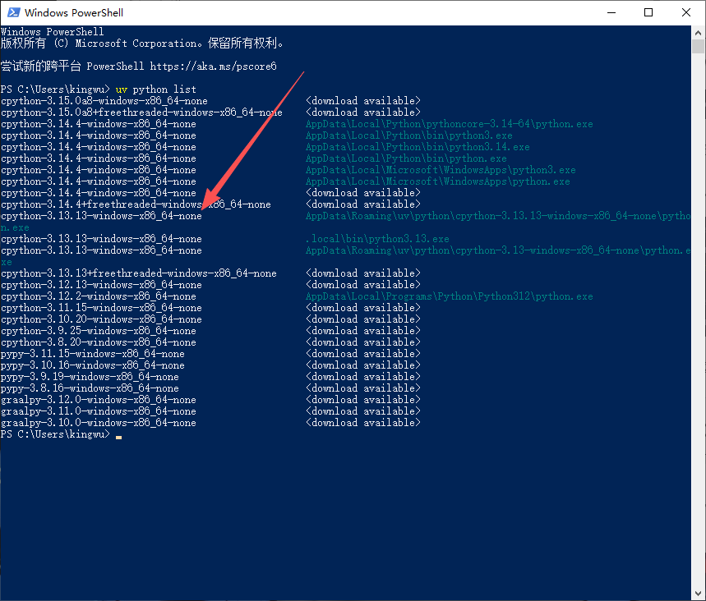706x601 pixels.
Task: Click the Windows PowerShell title text
Action: (74, 12)
